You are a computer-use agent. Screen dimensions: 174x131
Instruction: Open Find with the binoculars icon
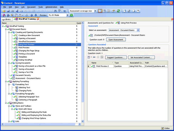[x=55, y=11]
